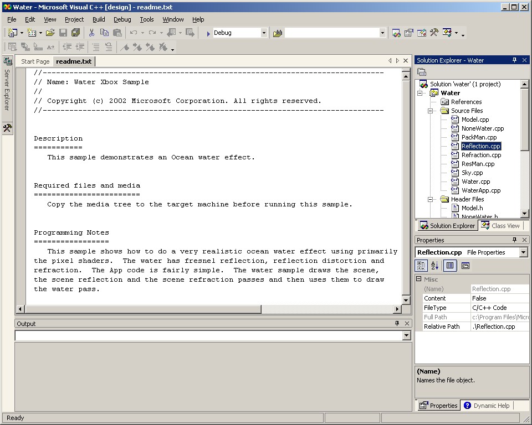Viewport: 532px width, 425px height.
Task: Toggle auto-hide pin on Output panel
Action: [397, 324]
